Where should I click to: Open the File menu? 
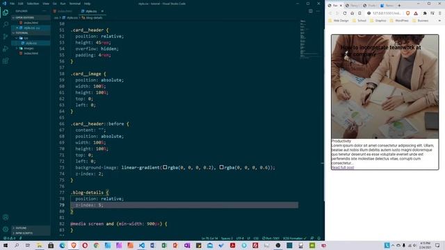[x=12, y=3]
